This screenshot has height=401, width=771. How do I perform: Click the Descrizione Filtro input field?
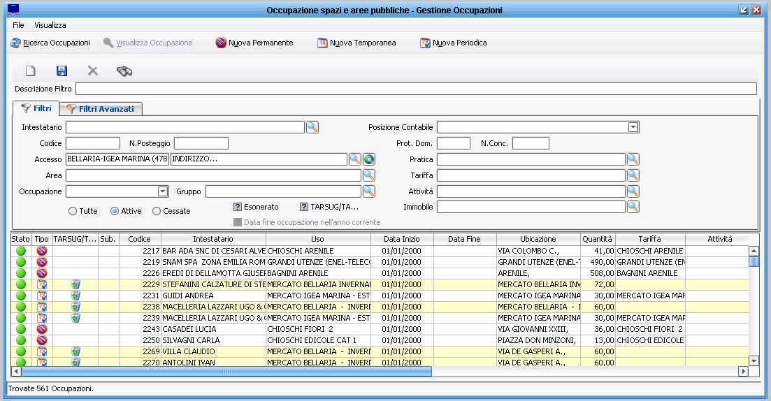(x=415, y=89)
